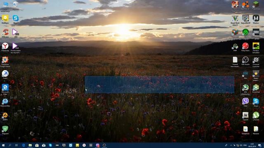Open the Microsoft Store taskbar icon
The width and height of the screenshot is (264, 148).
click(37, 145)
